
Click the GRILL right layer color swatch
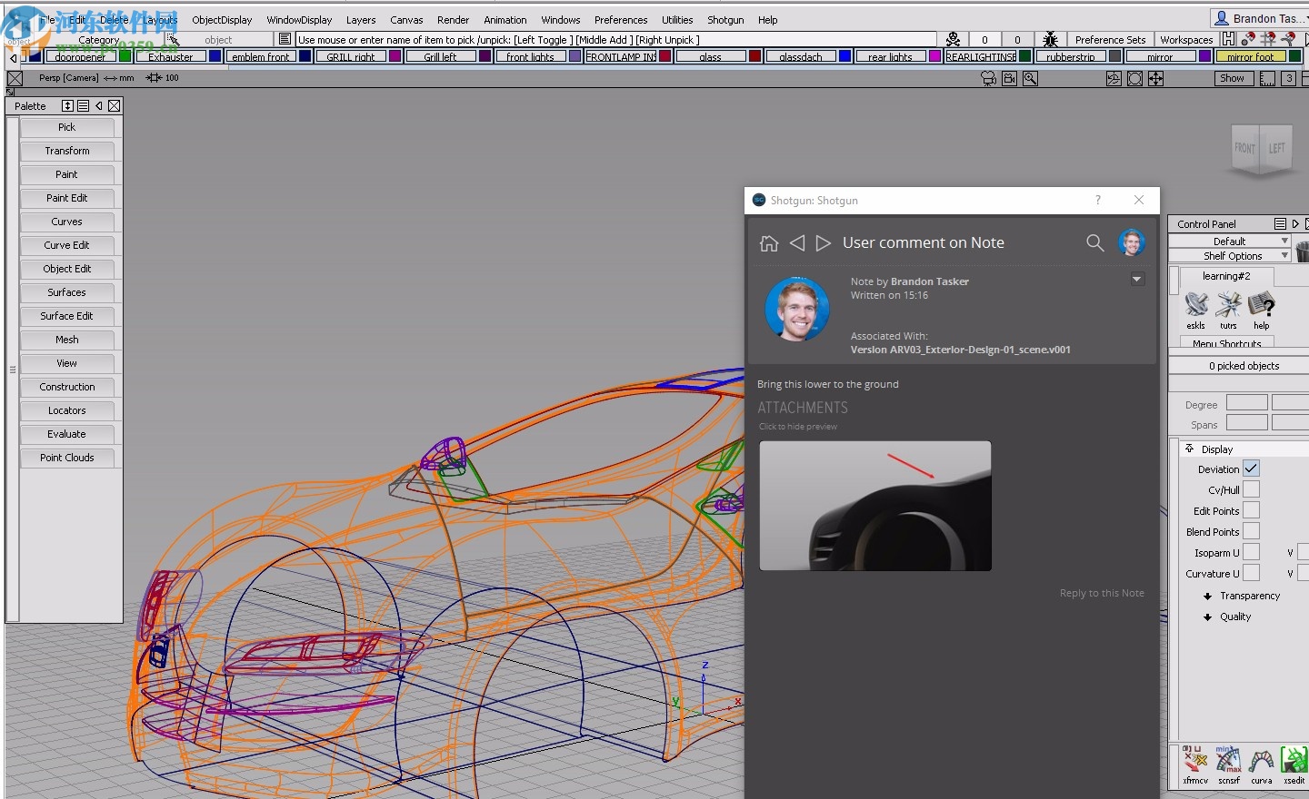(x=395, y=56)
